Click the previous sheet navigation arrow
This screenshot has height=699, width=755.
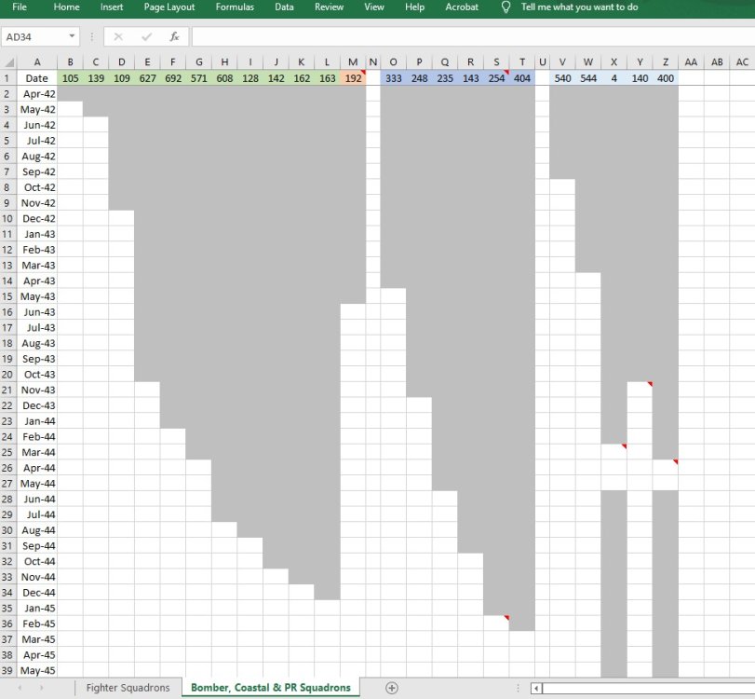20,688
